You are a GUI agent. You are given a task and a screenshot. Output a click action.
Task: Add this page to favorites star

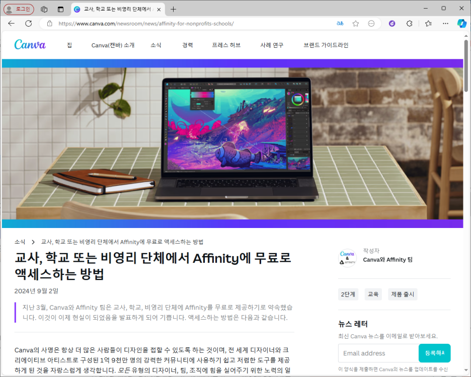click(356, 24)
